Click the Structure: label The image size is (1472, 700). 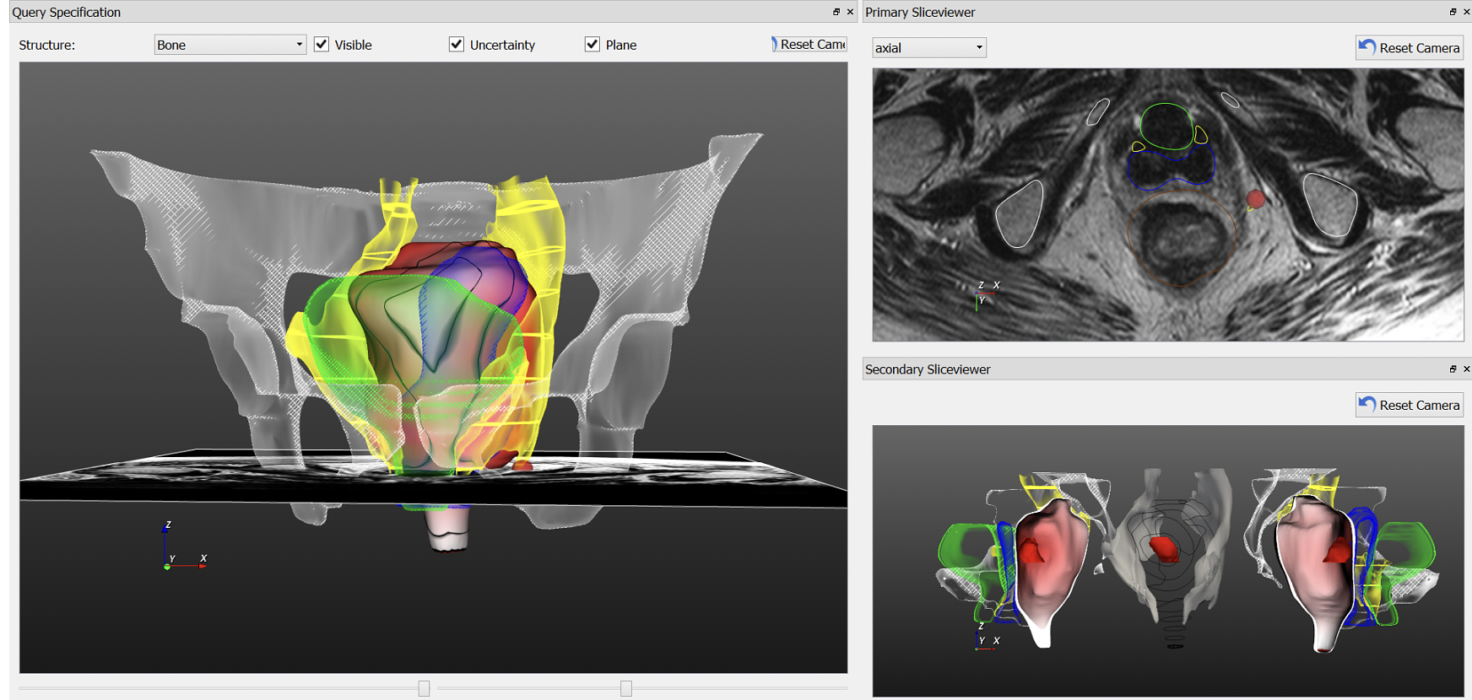pyautogui.click(x=47, y=45)
